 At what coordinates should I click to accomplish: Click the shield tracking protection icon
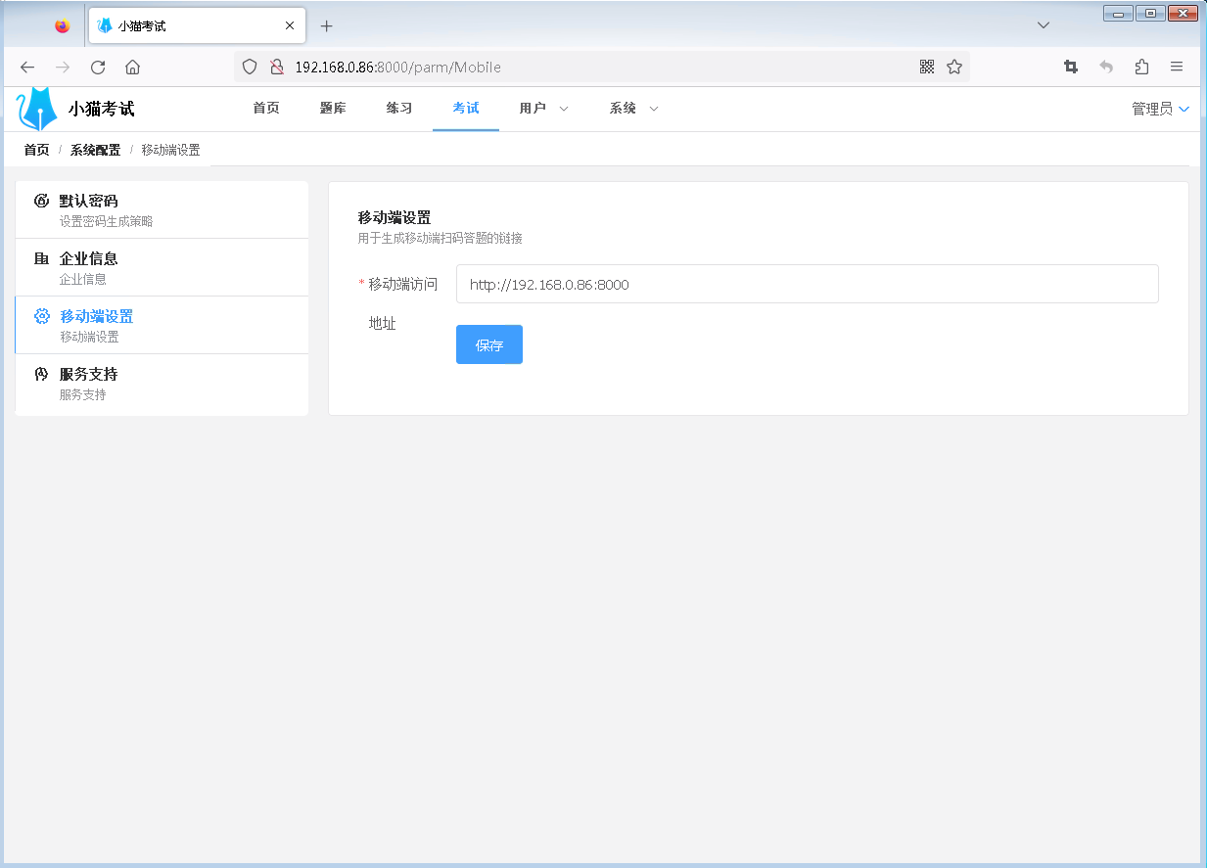[250, 67]
